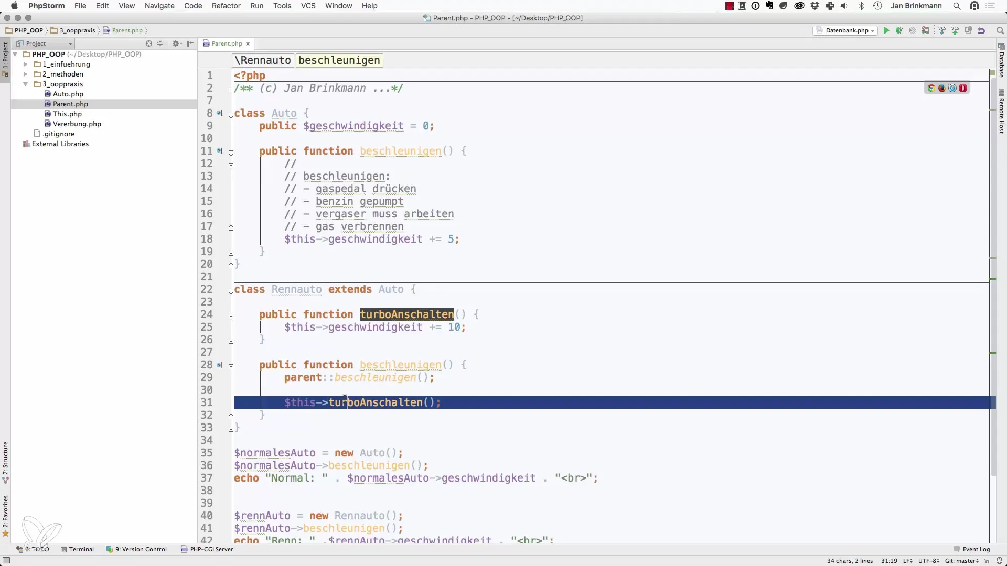Image resolution: width=1007 pixels, height=566 pixels.
Task: Open file in Chrome browser icon
Action: tap(931, 88)
